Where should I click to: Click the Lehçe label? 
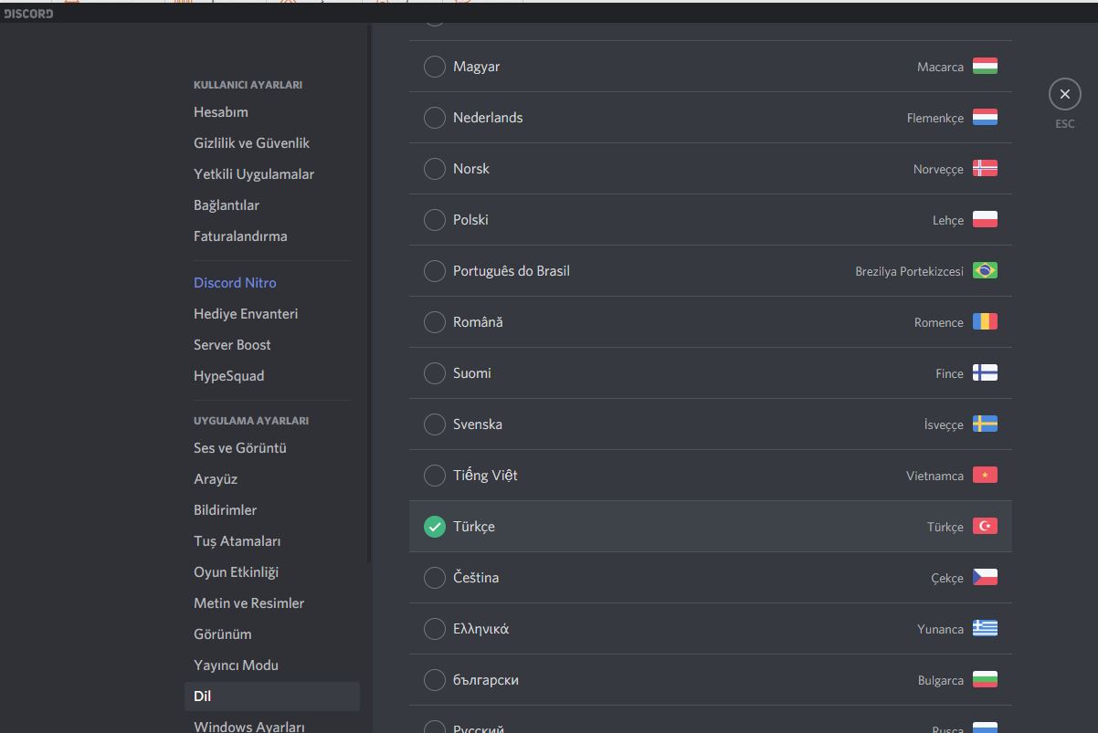[948, 220]
